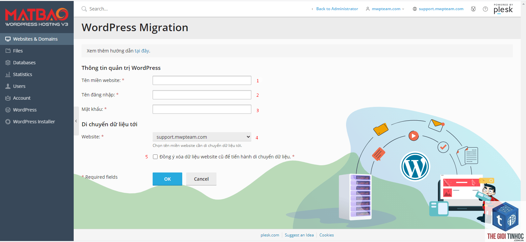Open the 'tại đây' guide link
Image resolution: width=526 pixels, height=242 pixels.
142,51
